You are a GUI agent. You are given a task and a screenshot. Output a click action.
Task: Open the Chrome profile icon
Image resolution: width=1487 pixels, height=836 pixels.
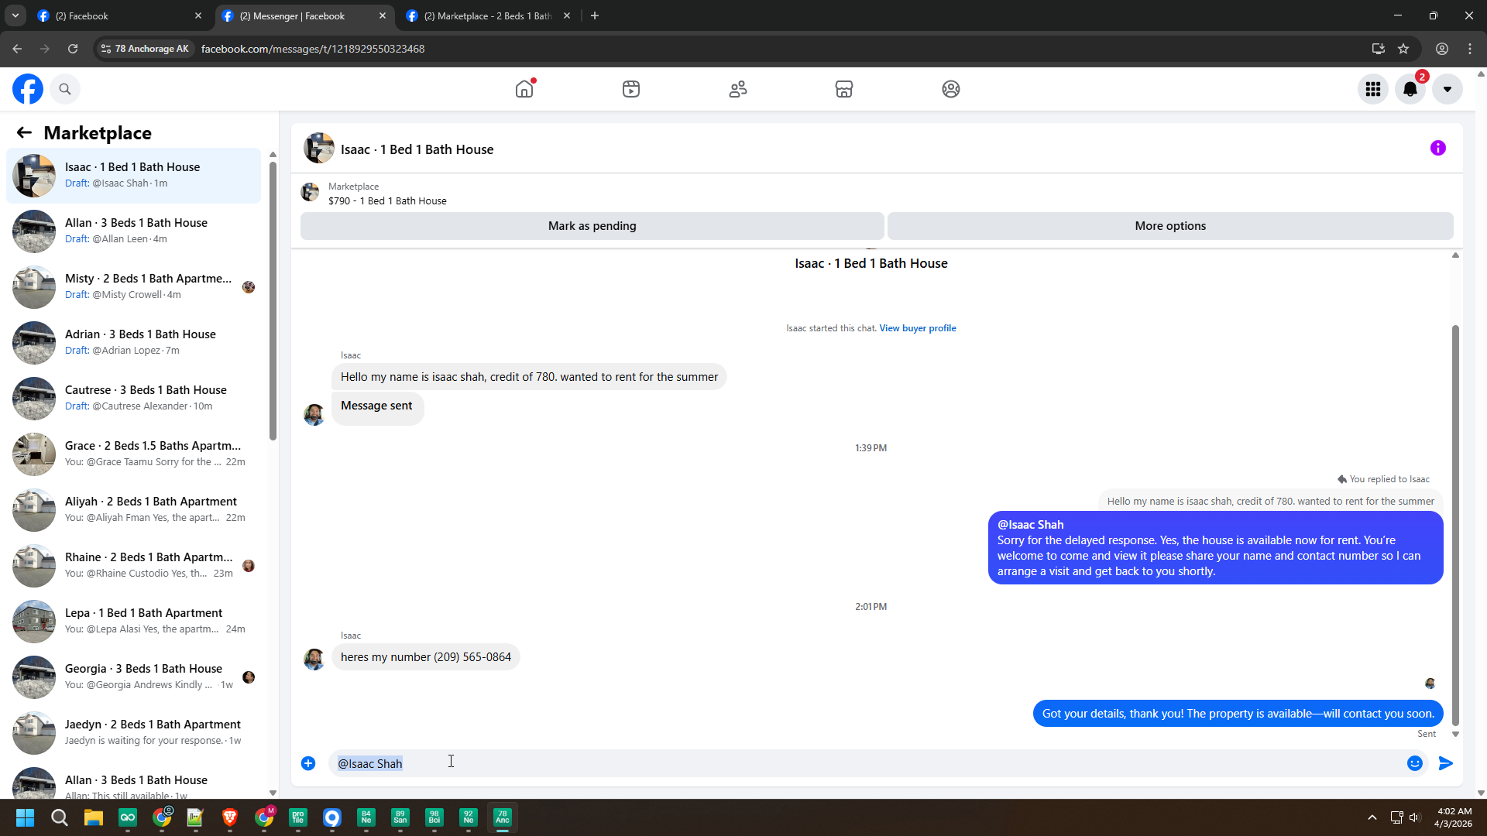pos(1442,49)
